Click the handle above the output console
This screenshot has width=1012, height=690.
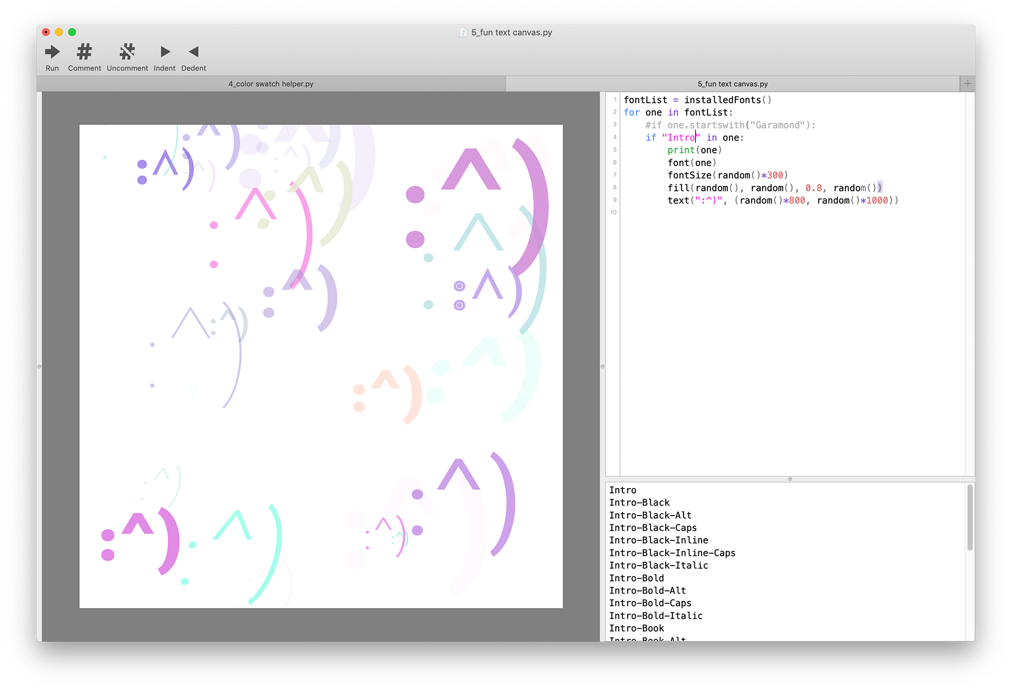(790, 479)
